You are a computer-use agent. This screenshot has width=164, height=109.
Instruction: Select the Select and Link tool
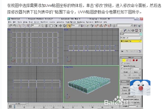click(20, 26)
